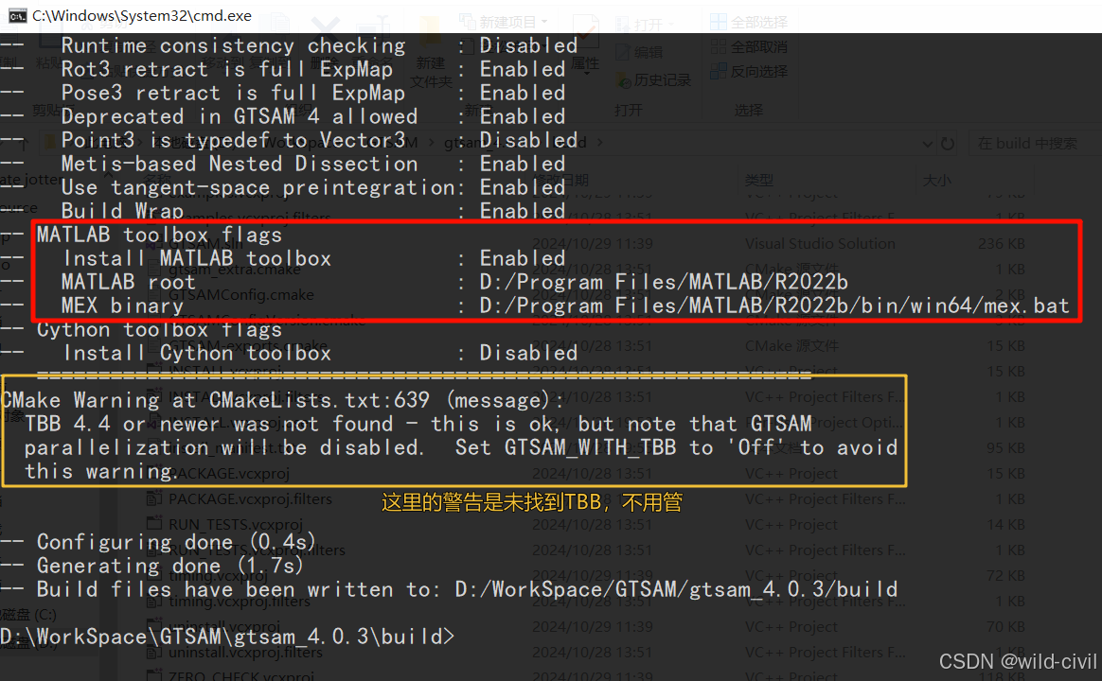Expand the 新建项目 (New item) dropdown
1102x681 pixels.
[544, 21]
